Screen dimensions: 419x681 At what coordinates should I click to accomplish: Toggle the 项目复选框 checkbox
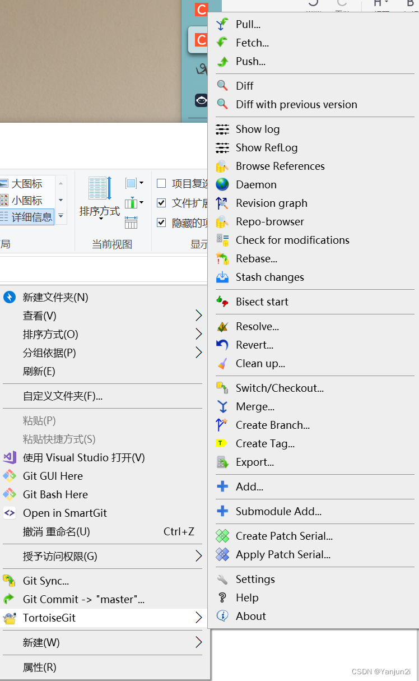(161, 183)
